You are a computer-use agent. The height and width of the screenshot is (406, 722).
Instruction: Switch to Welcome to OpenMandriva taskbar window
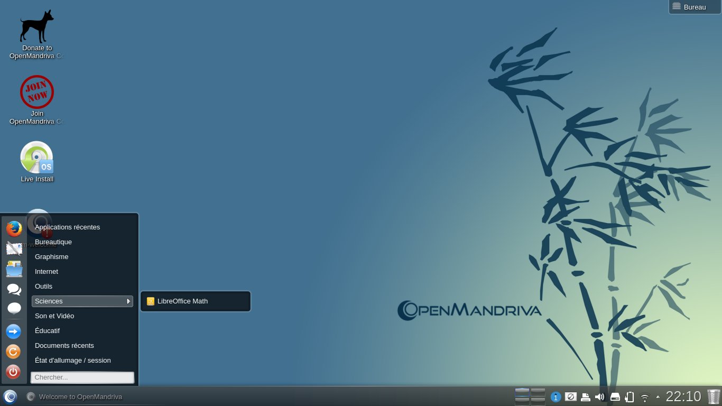tap(75, 396)
